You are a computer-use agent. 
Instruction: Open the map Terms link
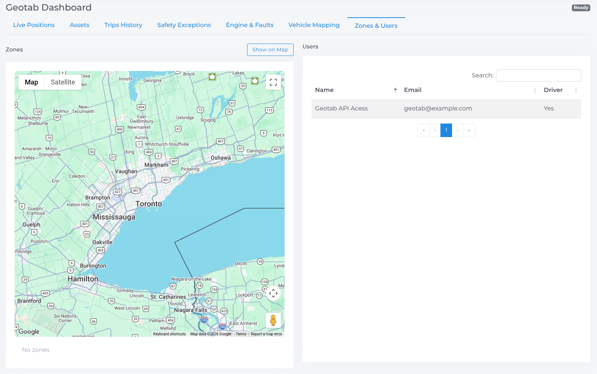[241, 334]
